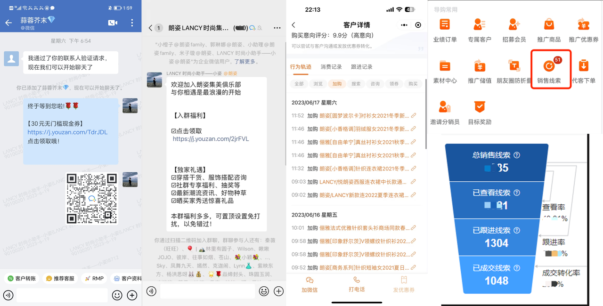Select the 全部 filter chip
603x306 pixels.
(299, 84)
